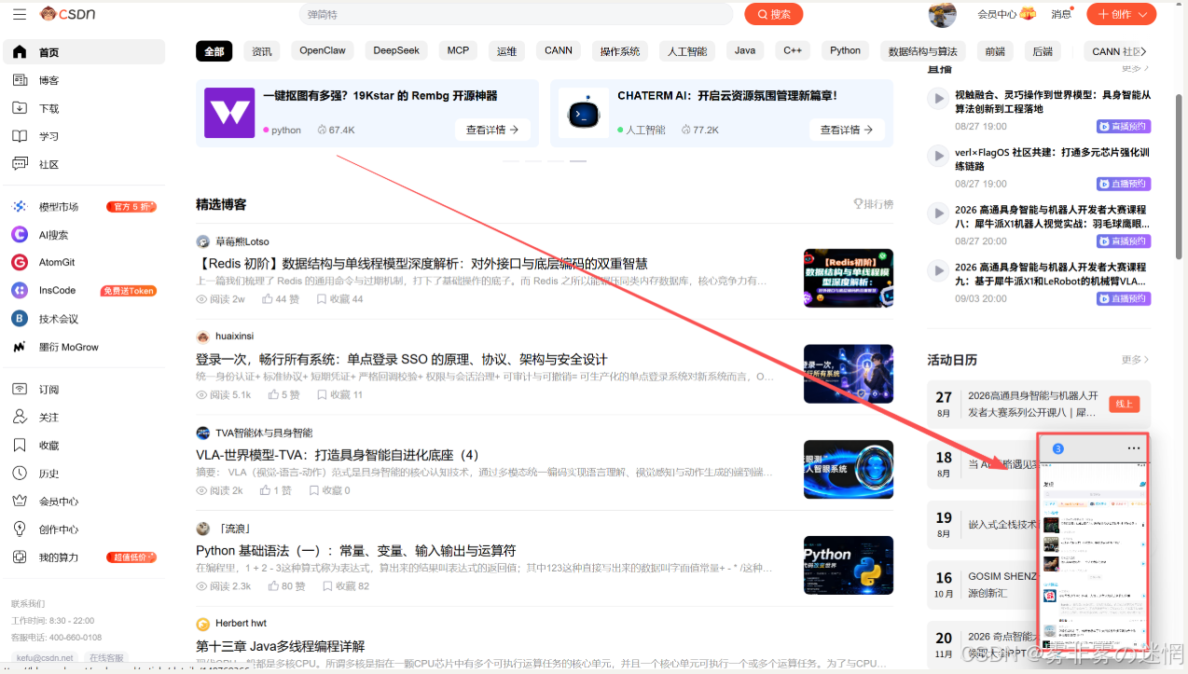The width and height of the screenshot is (1188, 674).
Task: Click the search input field
Action: coord(516,14)
